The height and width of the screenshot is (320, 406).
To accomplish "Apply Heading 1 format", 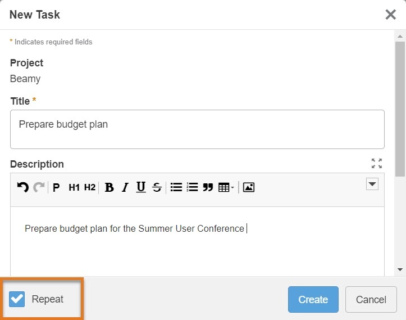I will tap(74, 188).
